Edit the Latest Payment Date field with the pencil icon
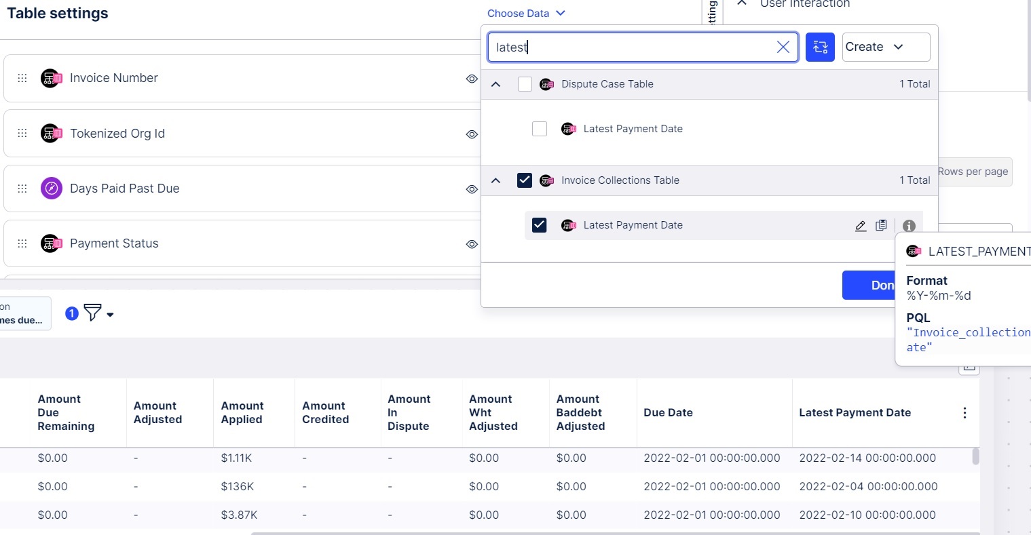Image resolution: width=1031 pixels, height=535 pixels. [x=861, y=225]
